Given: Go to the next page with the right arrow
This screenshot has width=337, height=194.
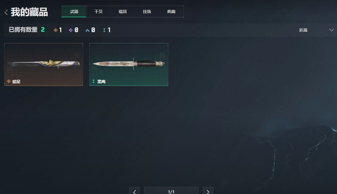Looking at the screenshot, I should [x=208, y=191].
